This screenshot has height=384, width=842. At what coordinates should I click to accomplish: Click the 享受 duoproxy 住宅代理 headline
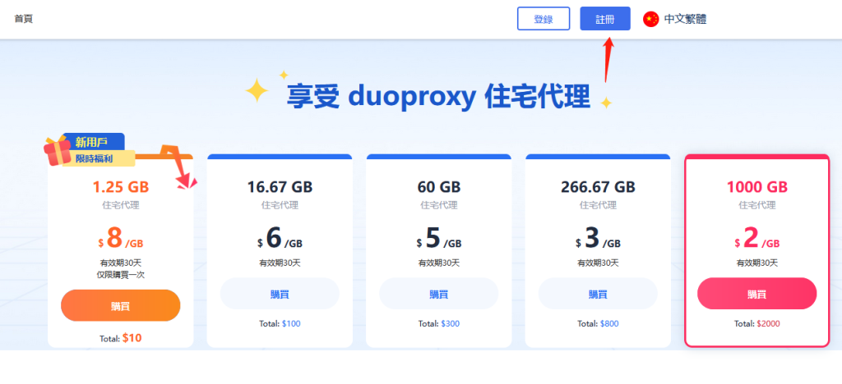(438, 97)
